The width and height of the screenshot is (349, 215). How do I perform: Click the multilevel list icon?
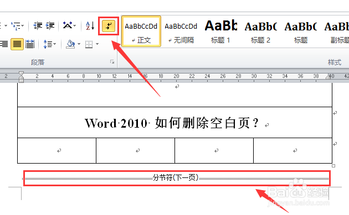[x=16, y=26]
